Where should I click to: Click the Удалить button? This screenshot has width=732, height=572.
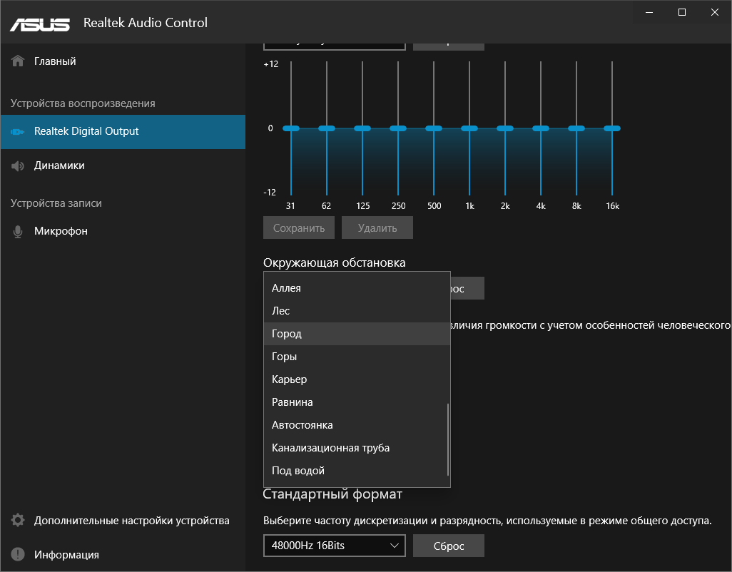[x=377, y=227]
